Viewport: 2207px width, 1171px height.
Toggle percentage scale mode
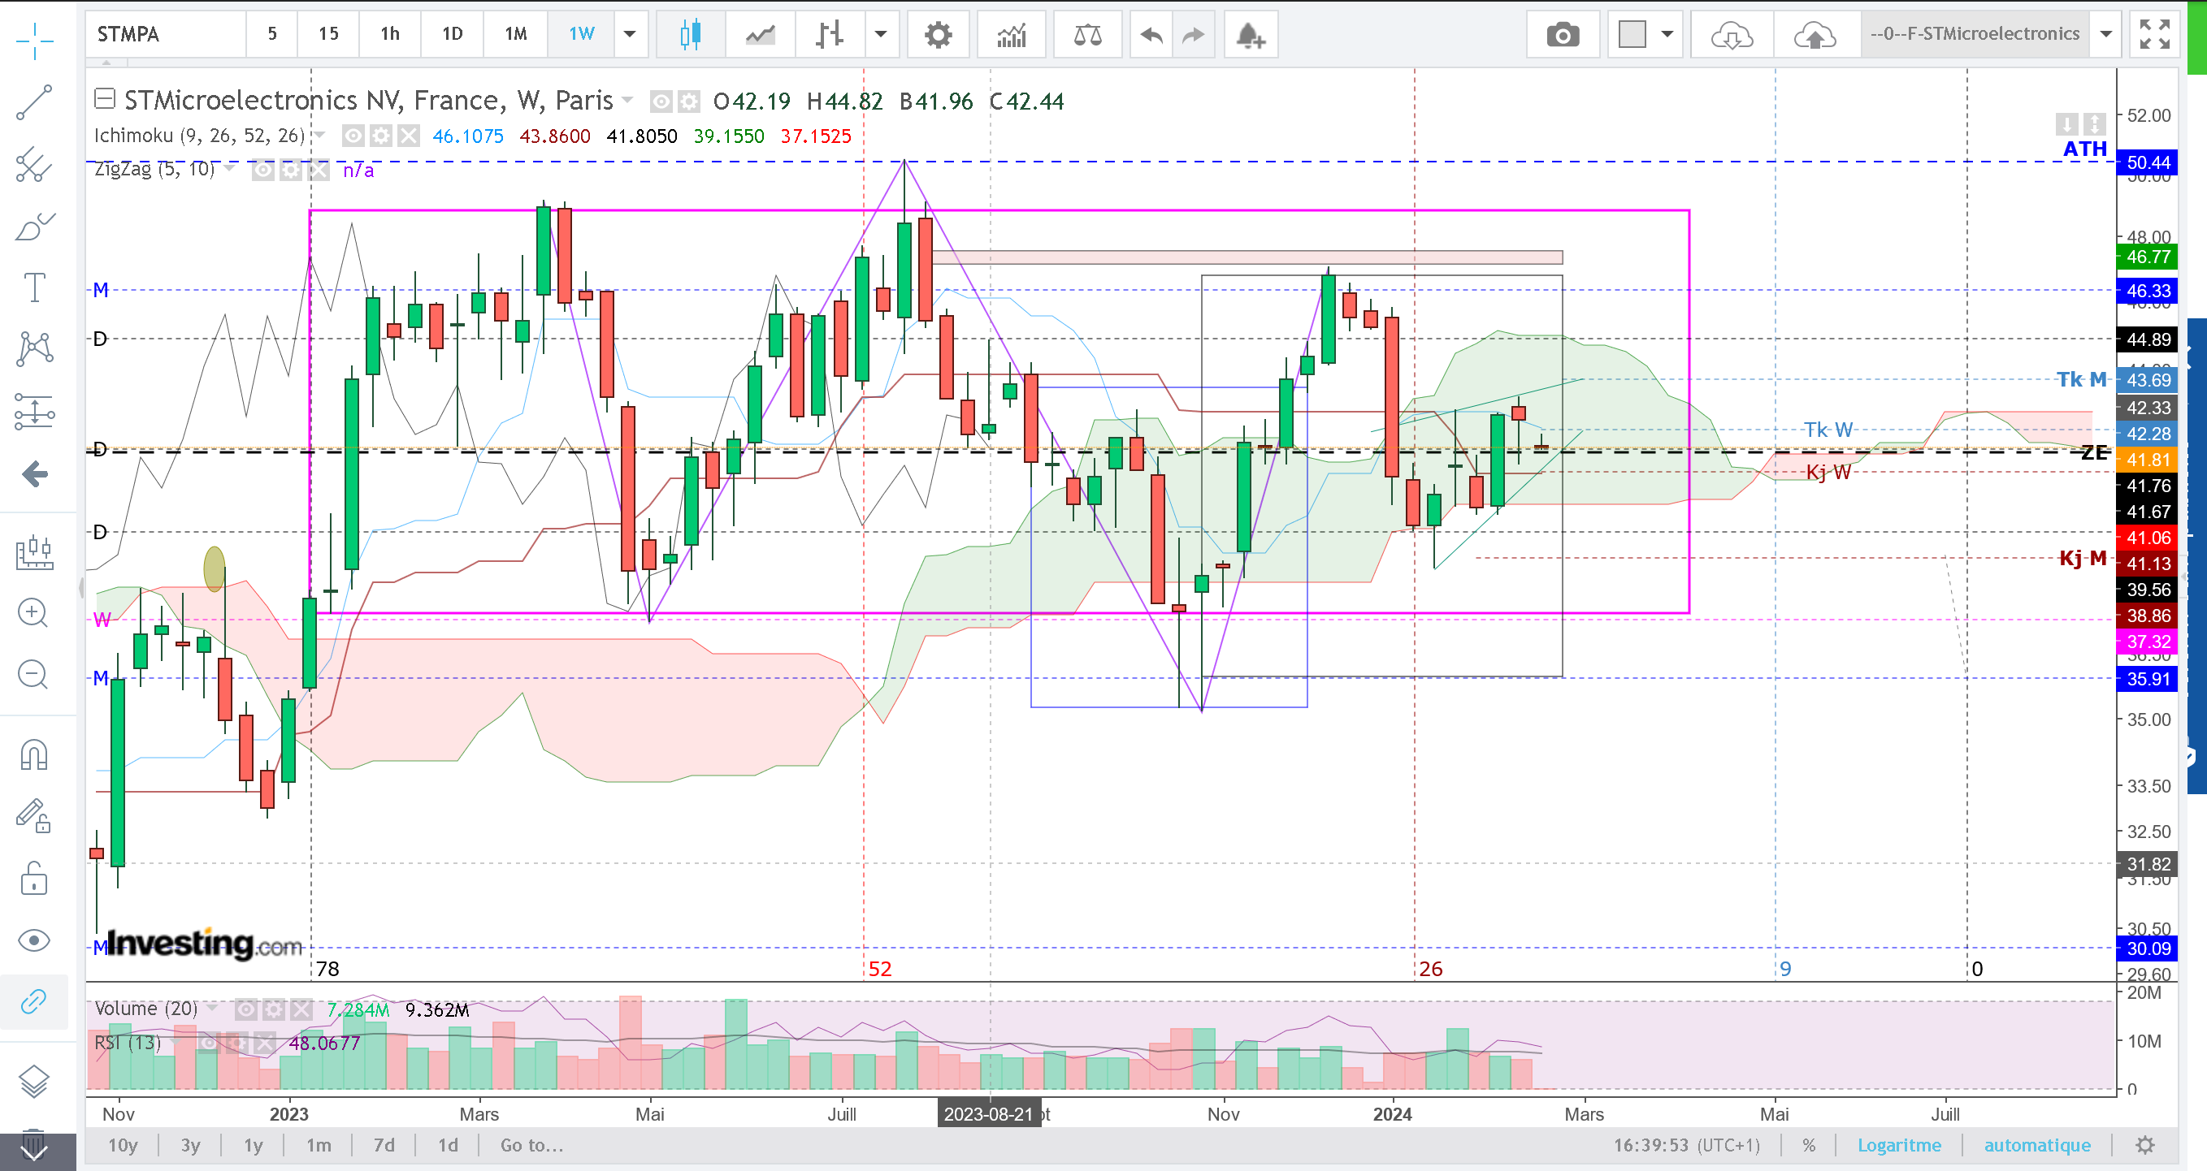pyautogui.click(x=1809, y=1145)
